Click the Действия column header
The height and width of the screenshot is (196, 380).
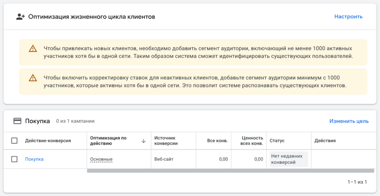(x=325, y=141)
